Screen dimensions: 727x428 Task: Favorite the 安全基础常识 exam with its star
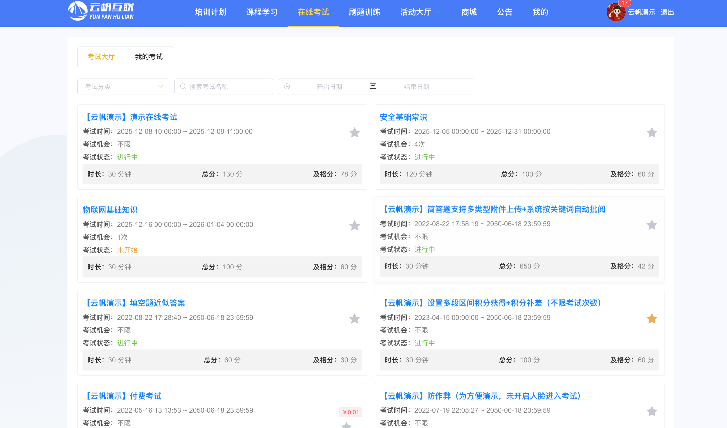point(651,133)
